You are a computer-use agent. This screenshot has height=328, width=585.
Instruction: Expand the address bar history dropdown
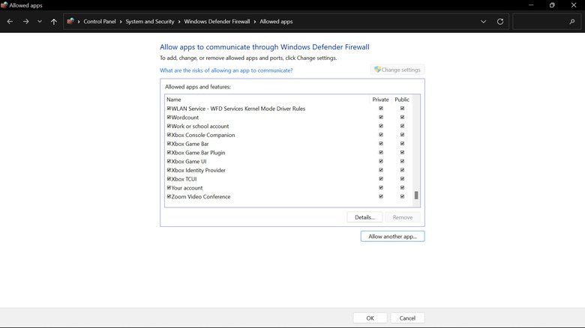pyautogui.click(x=484, y=22)
